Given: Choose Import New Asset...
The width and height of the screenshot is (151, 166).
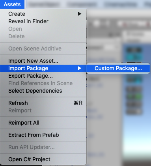Looking at the screenshot, I should [x=43, y=61].
